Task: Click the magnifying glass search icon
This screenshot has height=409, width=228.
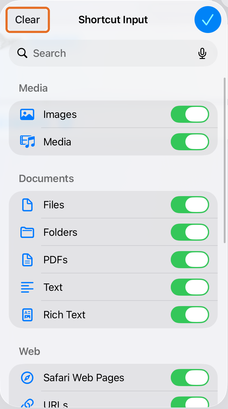Action: pos(22,53)
